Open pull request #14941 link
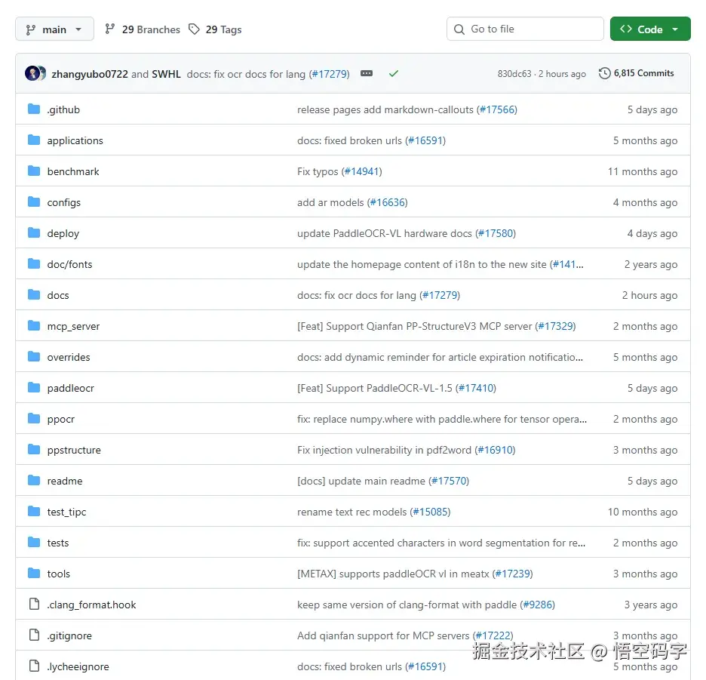This screenshot has height=680, width=706. click(x=361, y=171)
